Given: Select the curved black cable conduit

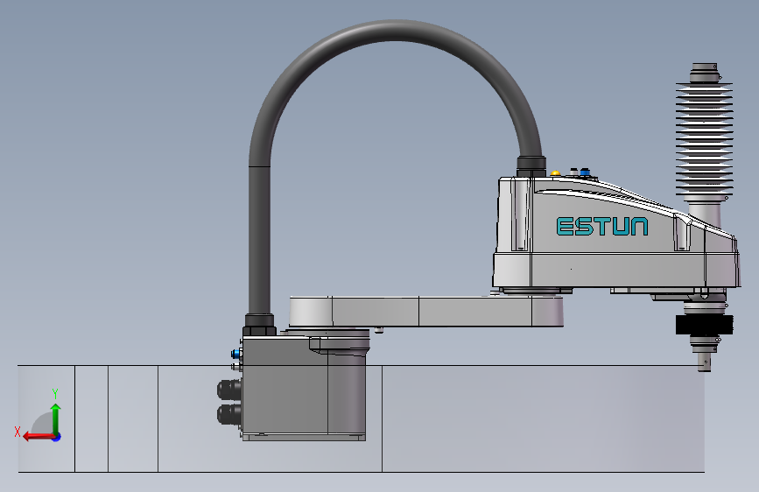Looking at the screenshot, I should click(x=395, y=30).
